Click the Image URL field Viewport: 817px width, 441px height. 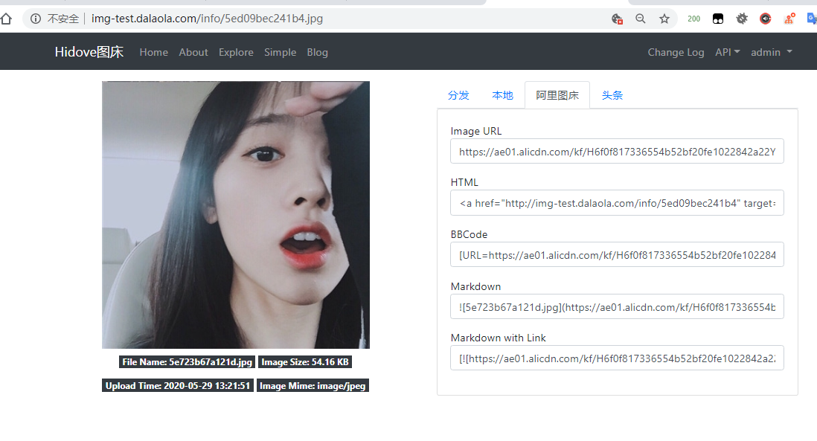pyautogui.click(x=617, y=152)
